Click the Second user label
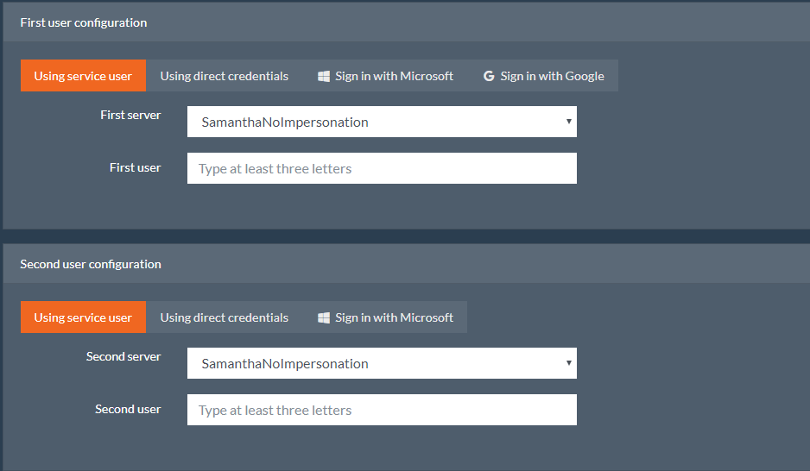 tap(128, 409)
